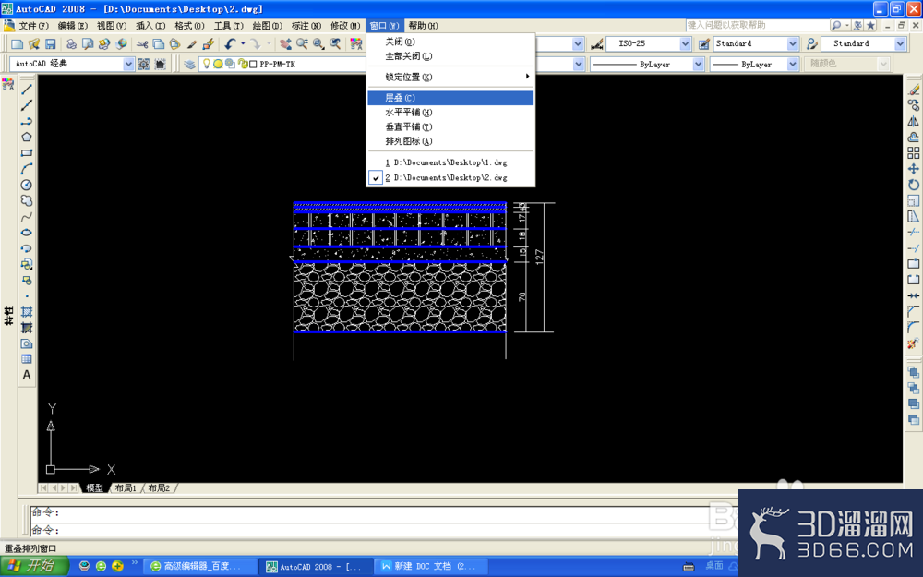Toggle the layer lock icon for PP-PM-TK
This screenshot has height=577, width=923.
[242, 64]
